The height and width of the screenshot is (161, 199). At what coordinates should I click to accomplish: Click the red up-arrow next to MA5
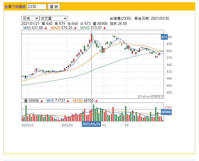pos(46,28)
